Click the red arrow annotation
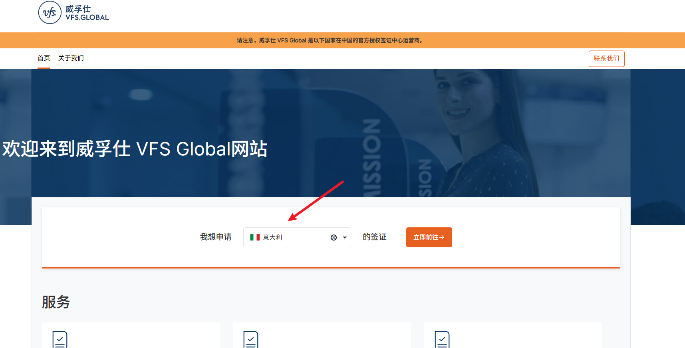Viewport: 685px width, 348px height. [x=316, y=201]
